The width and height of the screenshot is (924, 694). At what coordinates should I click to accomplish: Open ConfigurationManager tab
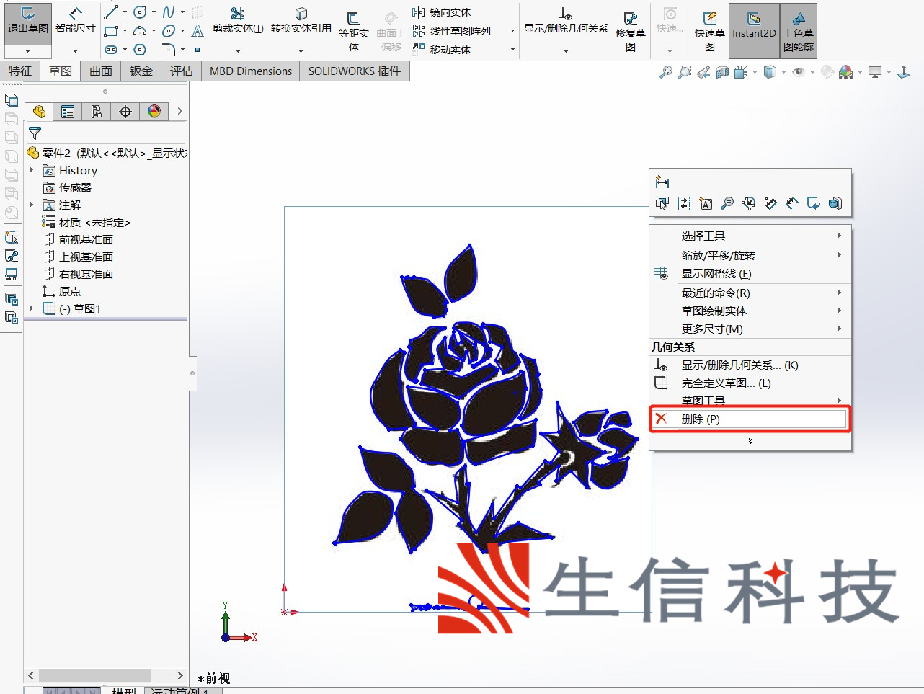pyautogui.click(x=97, y=112)
